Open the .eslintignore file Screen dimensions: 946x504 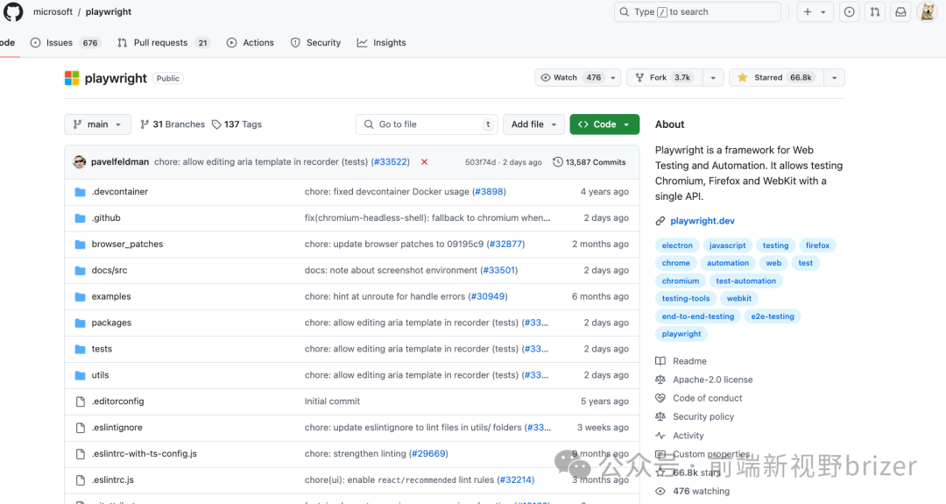point(117,428)
